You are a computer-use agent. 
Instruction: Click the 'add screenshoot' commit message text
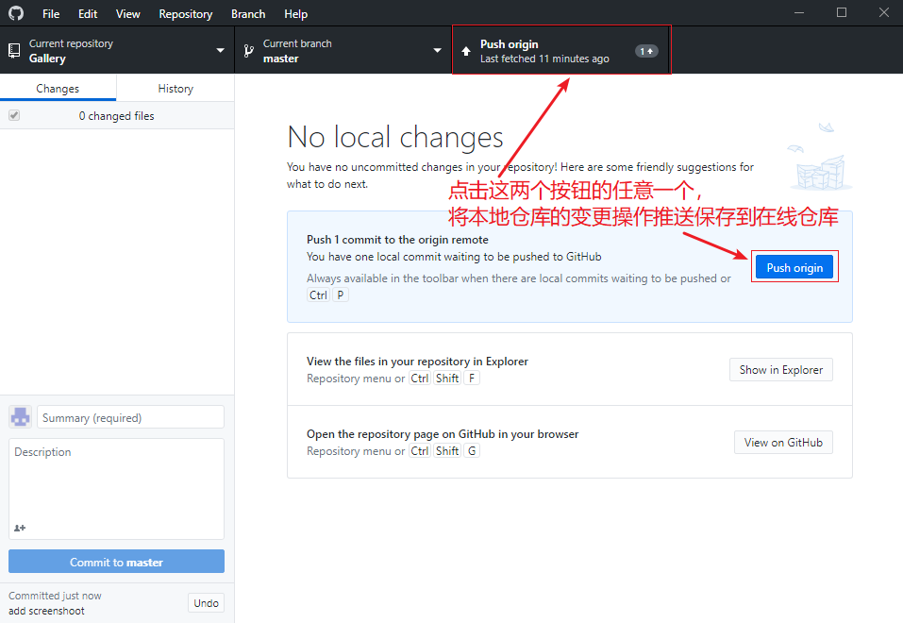[x=46, y=611]
